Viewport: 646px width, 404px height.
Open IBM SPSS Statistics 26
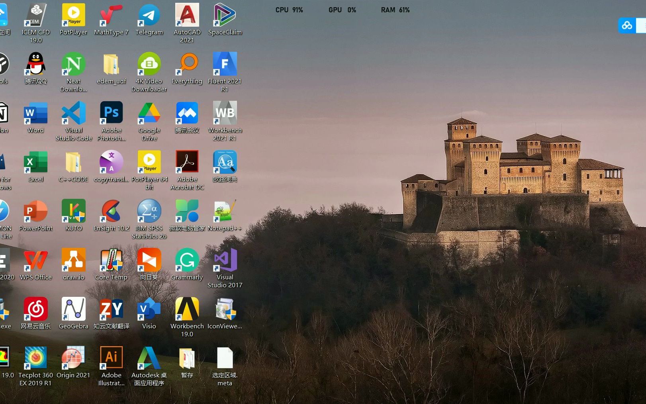click(149, 219)
